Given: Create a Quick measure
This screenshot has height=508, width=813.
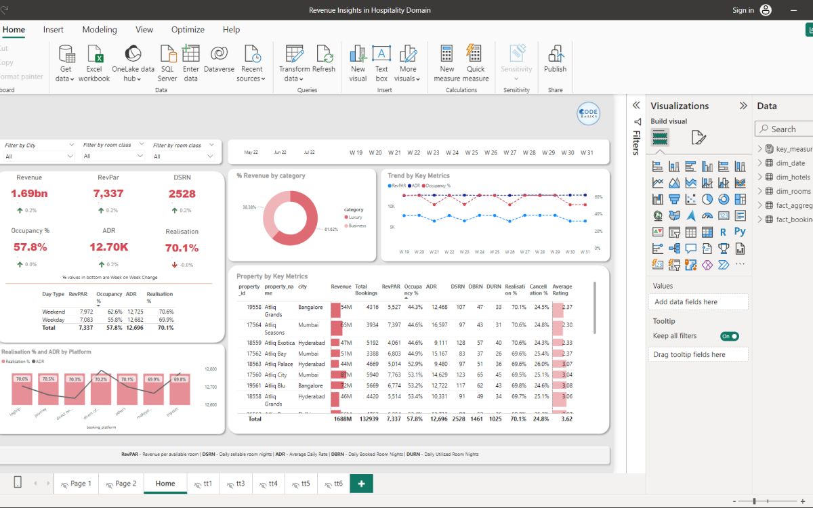Looking at the screenshot, I should point(476,64).
